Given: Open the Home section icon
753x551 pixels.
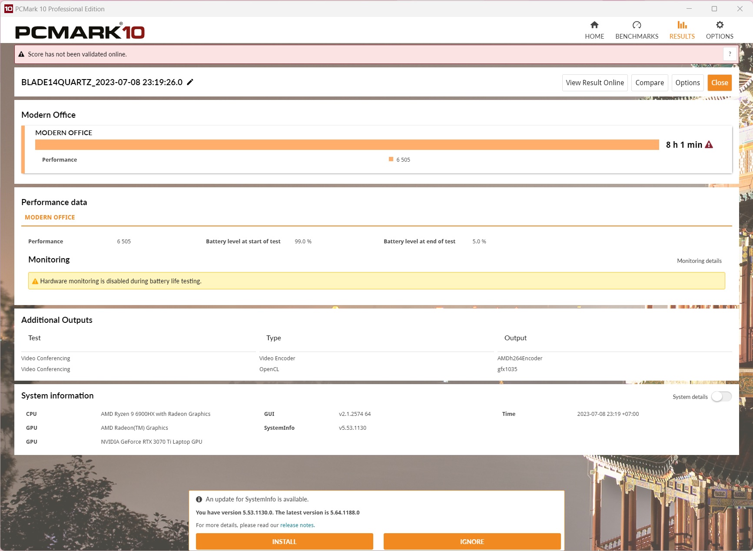Looking at the screenshot, I should [594, 25].
